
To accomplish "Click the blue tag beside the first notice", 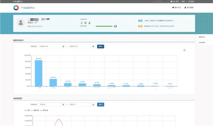I will pos(140,21).
